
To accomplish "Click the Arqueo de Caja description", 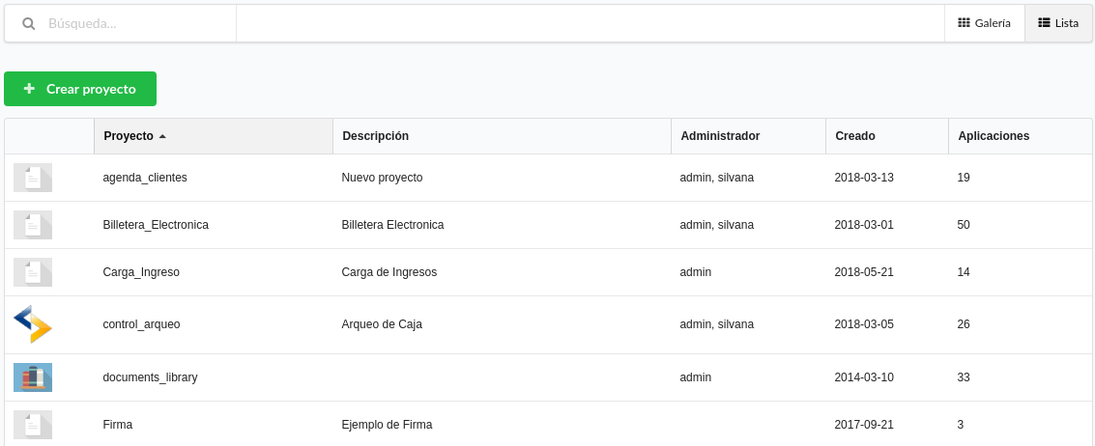I will click(382, 324).
